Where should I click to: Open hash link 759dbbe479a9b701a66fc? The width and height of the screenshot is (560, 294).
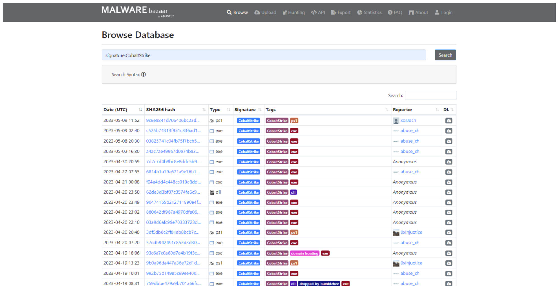tap(174, 283)
